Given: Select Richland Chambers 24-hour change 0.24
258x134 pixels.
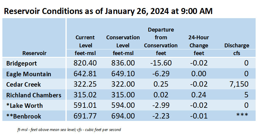Looking at the screenshot, I should coord(198,95).
